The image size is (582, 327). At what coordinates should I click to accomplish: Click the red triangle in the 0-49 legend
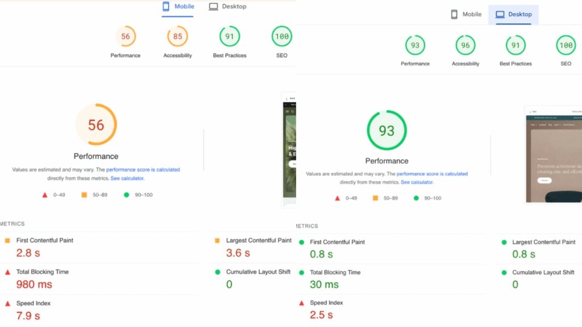coord(45,194)
